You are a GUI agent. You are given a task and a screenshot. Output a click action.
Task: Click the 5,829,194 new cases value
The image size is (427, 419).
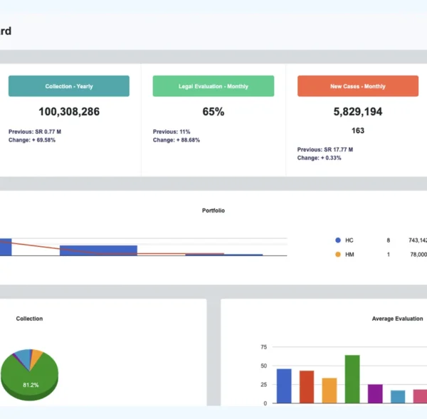357,112
